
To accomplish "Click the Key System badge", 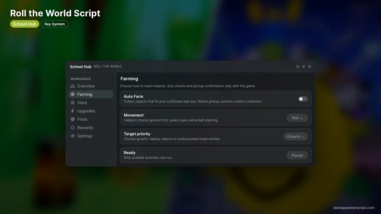I will (55, 24).
